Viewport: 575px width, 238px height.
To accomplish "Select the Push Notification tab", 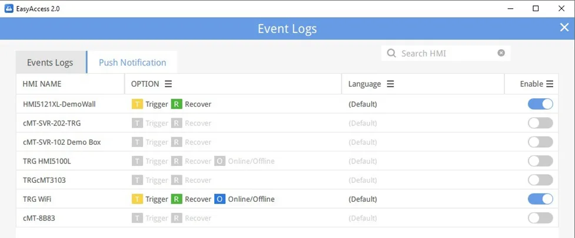I will point(132,62).
